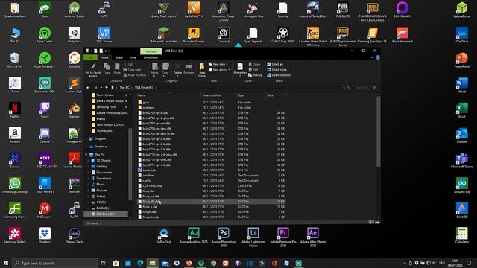Open the Discord desktop shortcut
477x268 pixels.
[45, 135]
